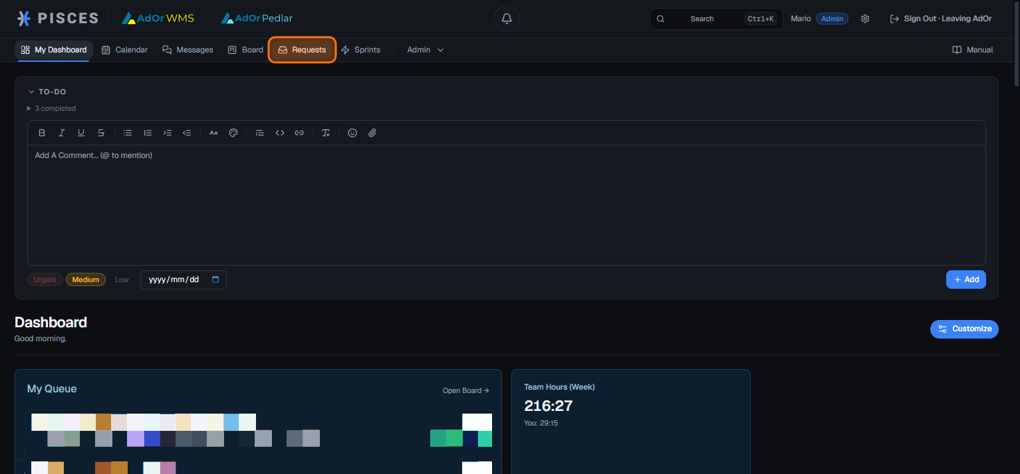Open the Admin dropdown menu
1020x474 pixels.
[x=425, y=50]
